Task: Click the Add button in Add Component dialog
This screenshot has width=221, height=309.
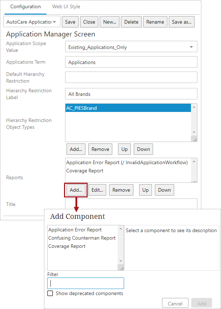Action: tap(202, 303)
